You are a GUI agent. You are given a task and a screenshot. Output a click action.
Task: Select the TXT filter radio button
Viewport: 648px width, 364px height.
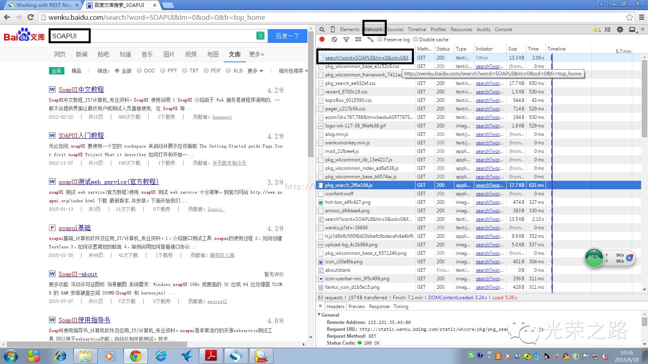tap(185, 70)
